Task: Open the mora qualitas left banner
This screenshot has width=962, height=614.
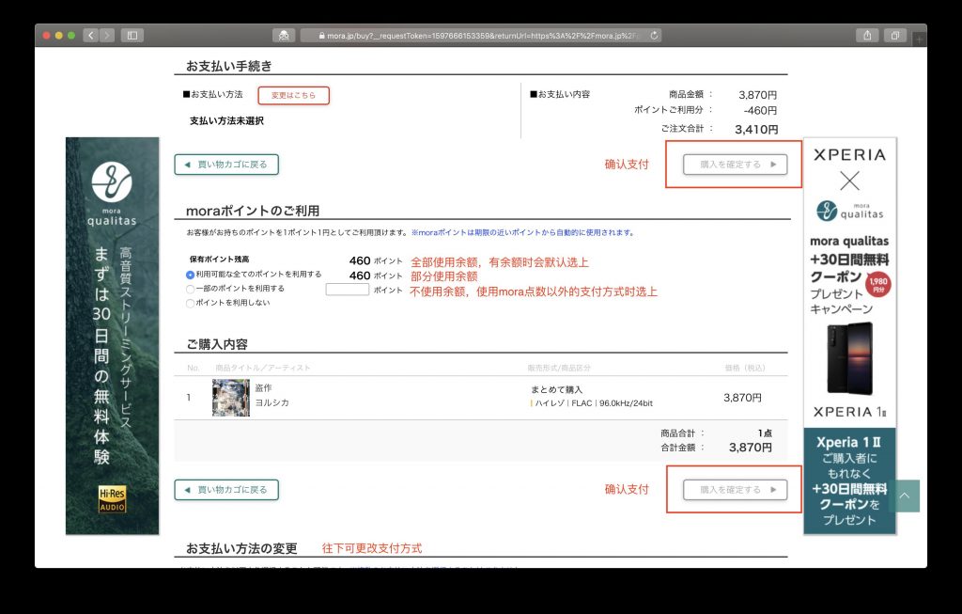Action: [113, 336]
